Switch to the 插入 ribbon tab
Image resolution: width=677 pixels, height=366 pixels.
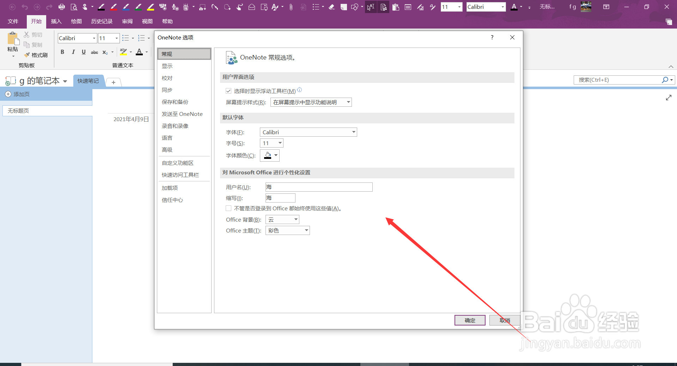coord(56,21)
